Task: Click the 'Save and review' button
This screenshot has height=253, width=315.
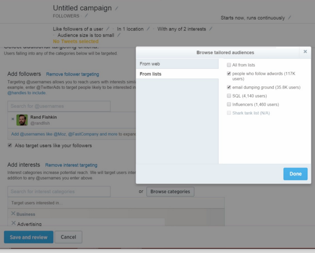Action: [x=28, y=237]
